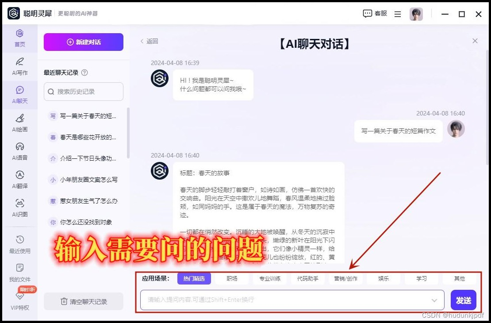Select the 热门精选 scenario tab

tap(194, 279)
